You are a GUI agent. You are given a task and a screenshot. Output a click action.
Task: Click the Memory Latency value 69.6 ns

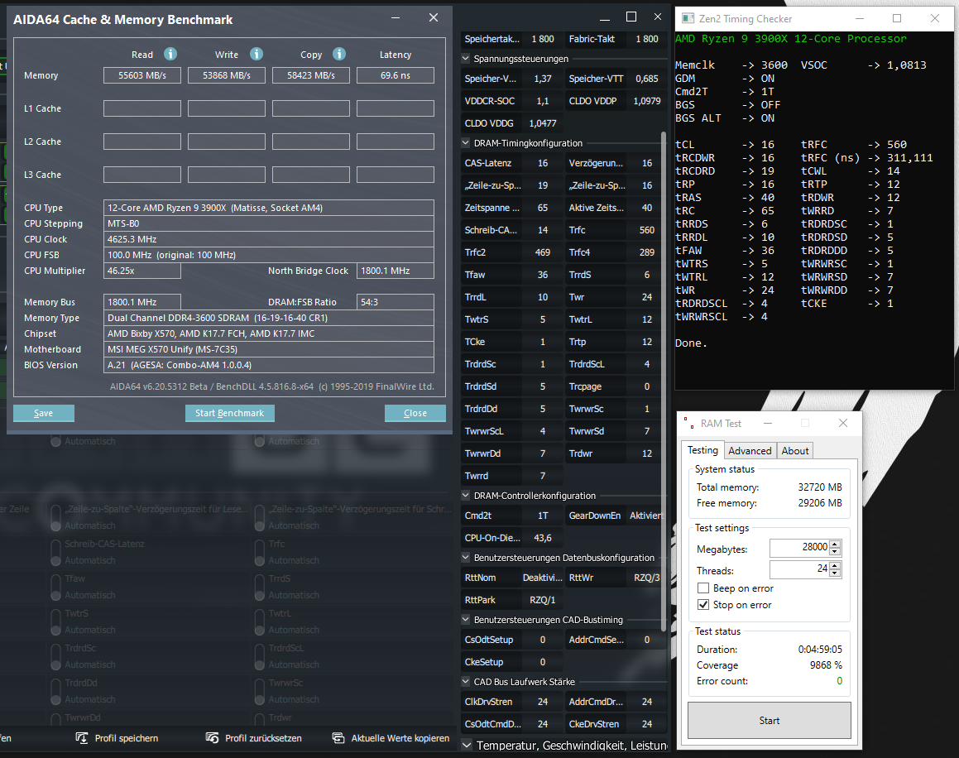tap(395, 75)
